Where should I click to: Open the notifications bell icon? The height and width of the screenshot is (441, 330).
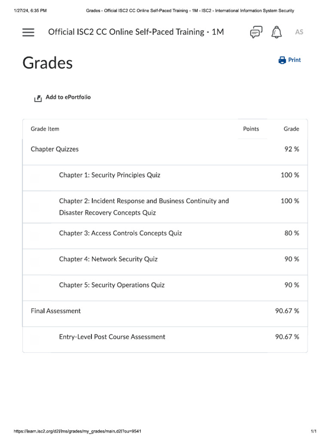coord(276,32)
